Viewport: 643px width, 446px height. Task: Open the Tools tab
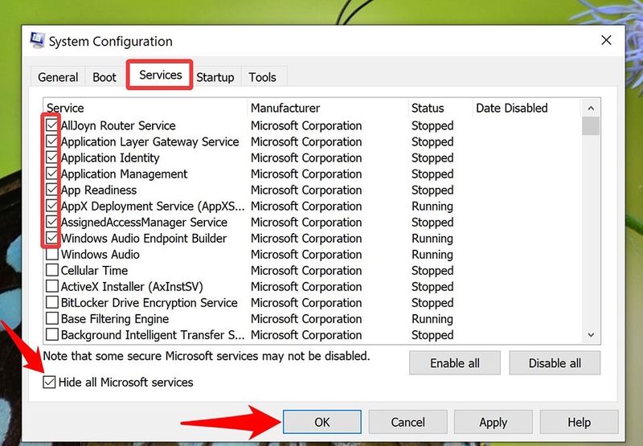click(x=263, y=77)
